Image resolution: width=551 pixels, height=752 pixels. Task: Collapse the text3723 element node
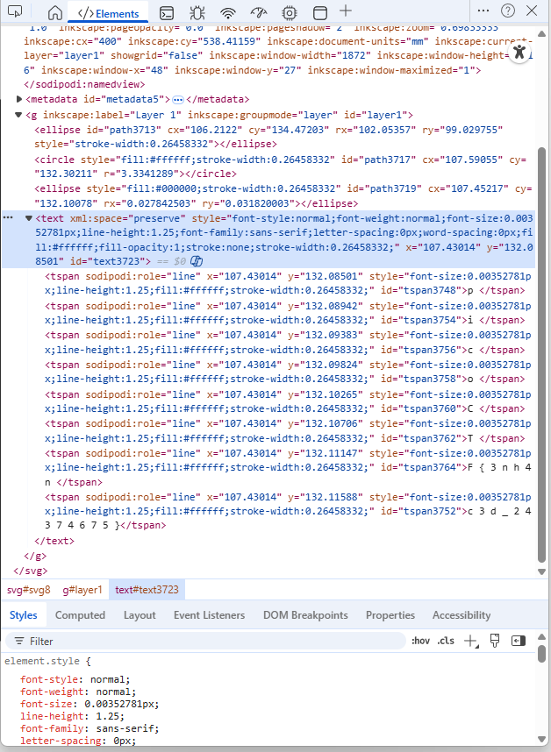(29, 218)
